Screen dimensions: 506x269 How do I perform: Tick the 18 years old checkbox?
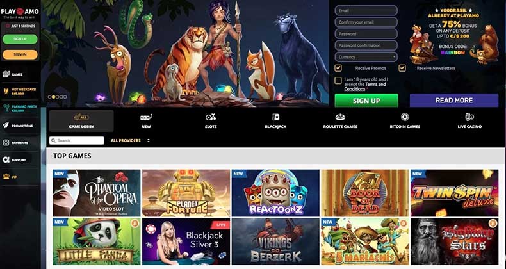[x=338, y=80]
